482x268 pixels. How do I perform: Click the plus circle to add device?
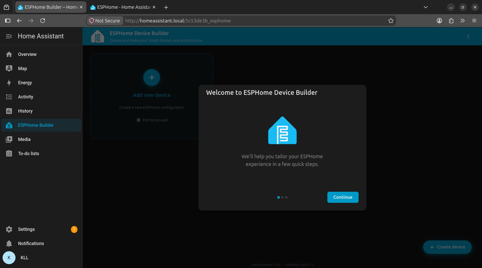click(152, 77)
